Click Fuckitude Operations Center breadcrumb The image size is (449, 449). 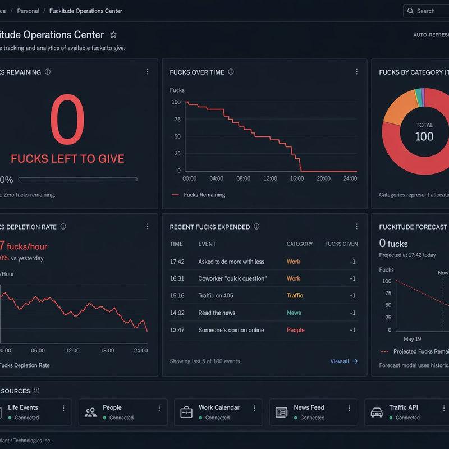[86, 11]
